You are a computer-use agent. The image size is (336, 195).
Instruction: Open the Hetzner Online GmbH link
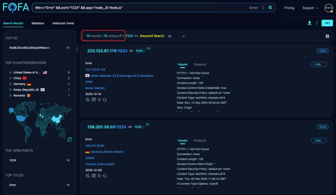(x=100, y=164)
